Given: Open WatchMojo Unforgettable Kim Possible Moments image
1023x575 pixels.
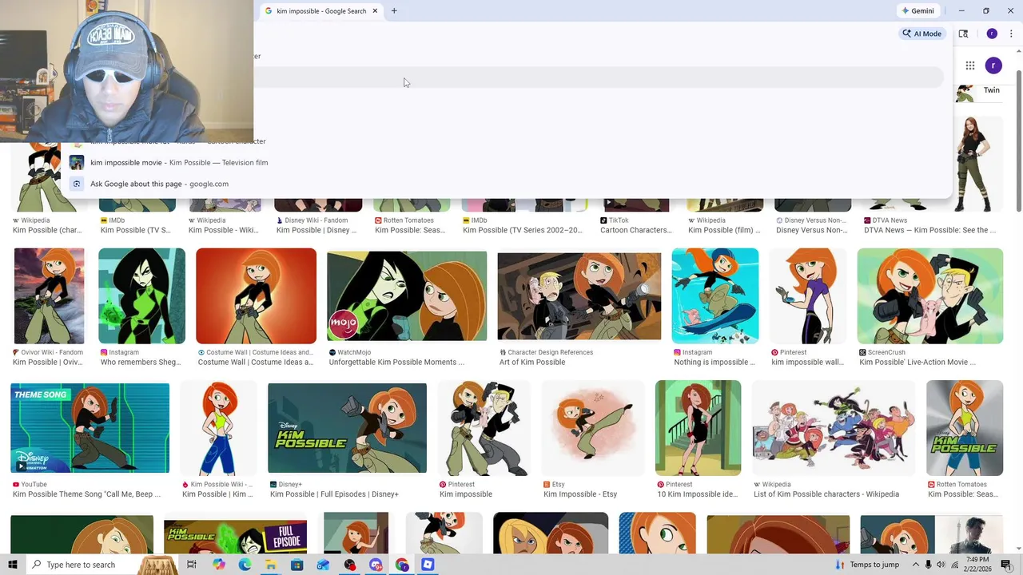Looking at the screenshot, I should [407, 295].
